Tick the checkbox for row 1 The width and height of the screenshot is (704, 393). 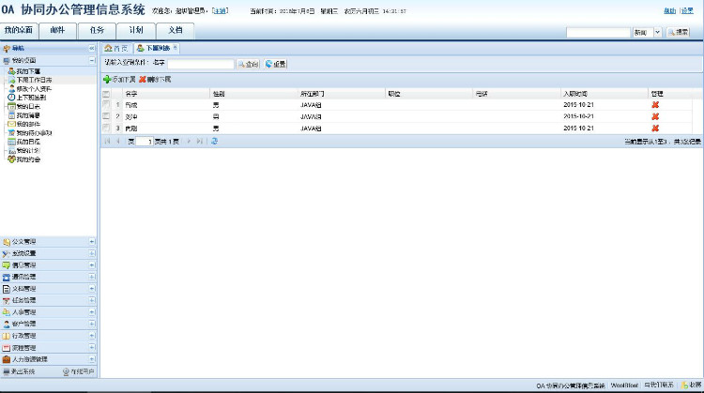pos(106,104)
